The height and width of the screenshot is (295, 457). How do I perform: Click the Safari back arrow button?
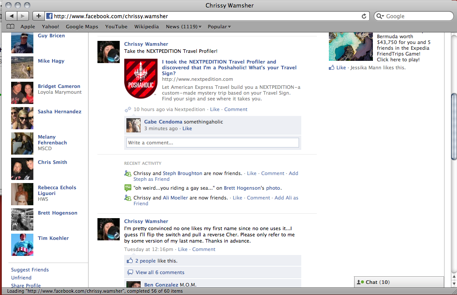click(11, 16)
